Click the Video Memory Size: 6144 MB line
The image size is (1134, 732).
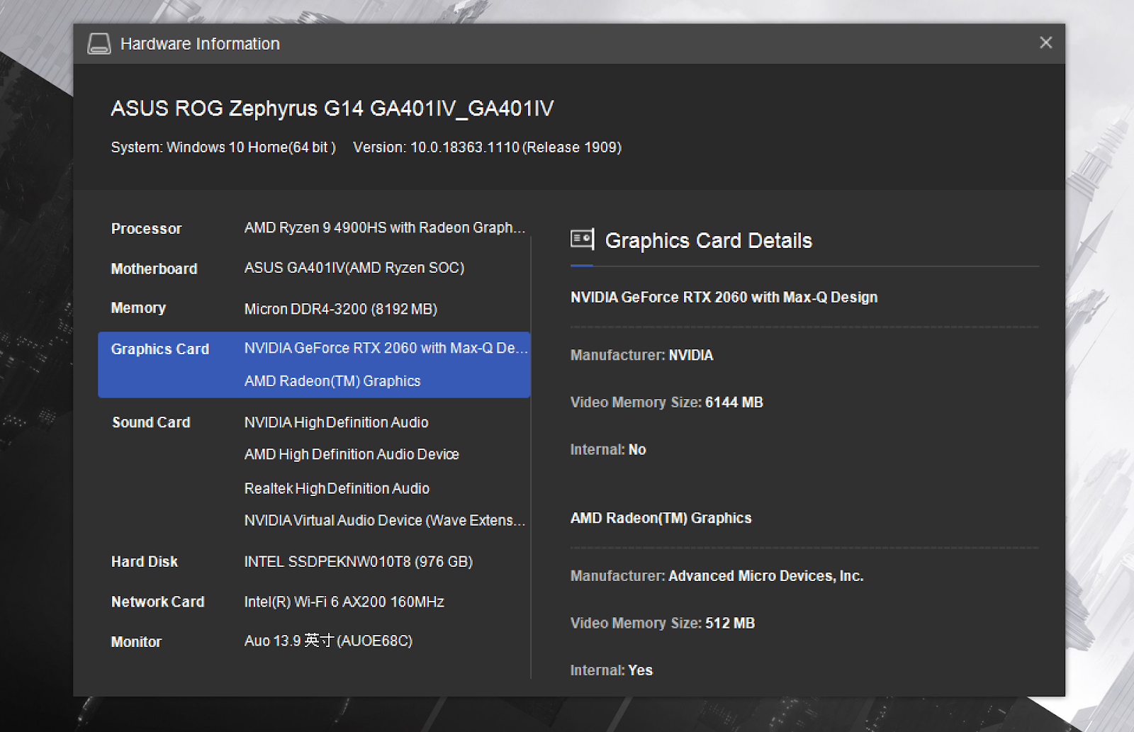(x=667, y=402)
